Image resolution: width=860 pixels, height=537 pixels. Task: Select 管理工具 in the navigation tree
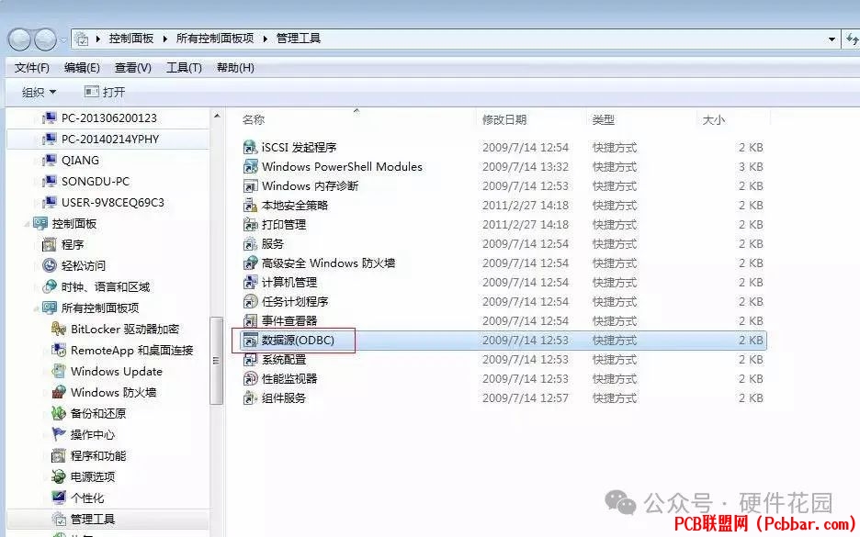[x=93, y=519]
